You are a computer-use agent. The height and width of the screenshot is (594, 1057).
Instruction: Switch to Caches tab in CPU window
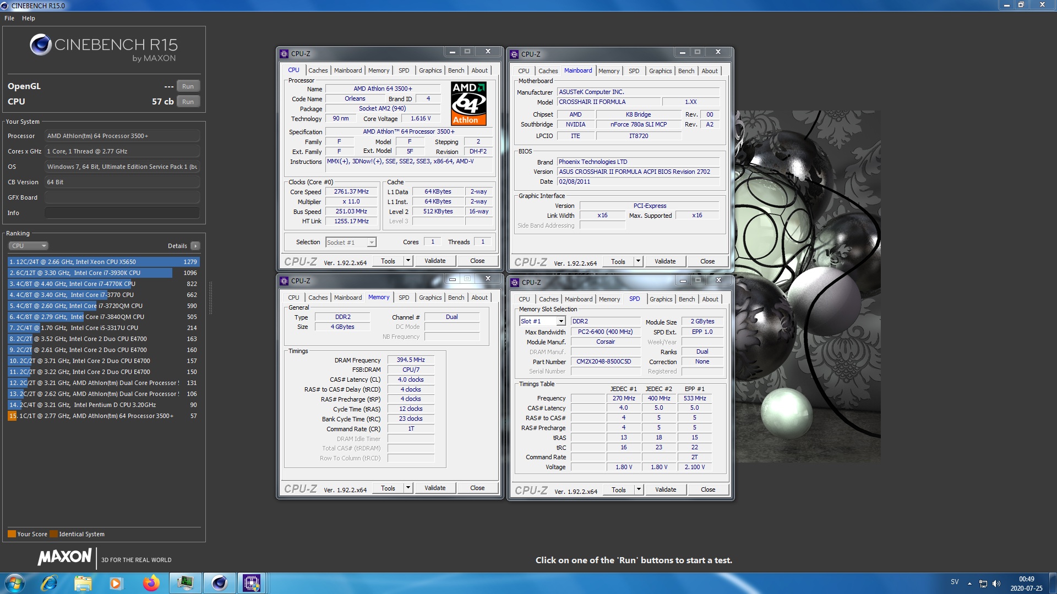point(318,70)
